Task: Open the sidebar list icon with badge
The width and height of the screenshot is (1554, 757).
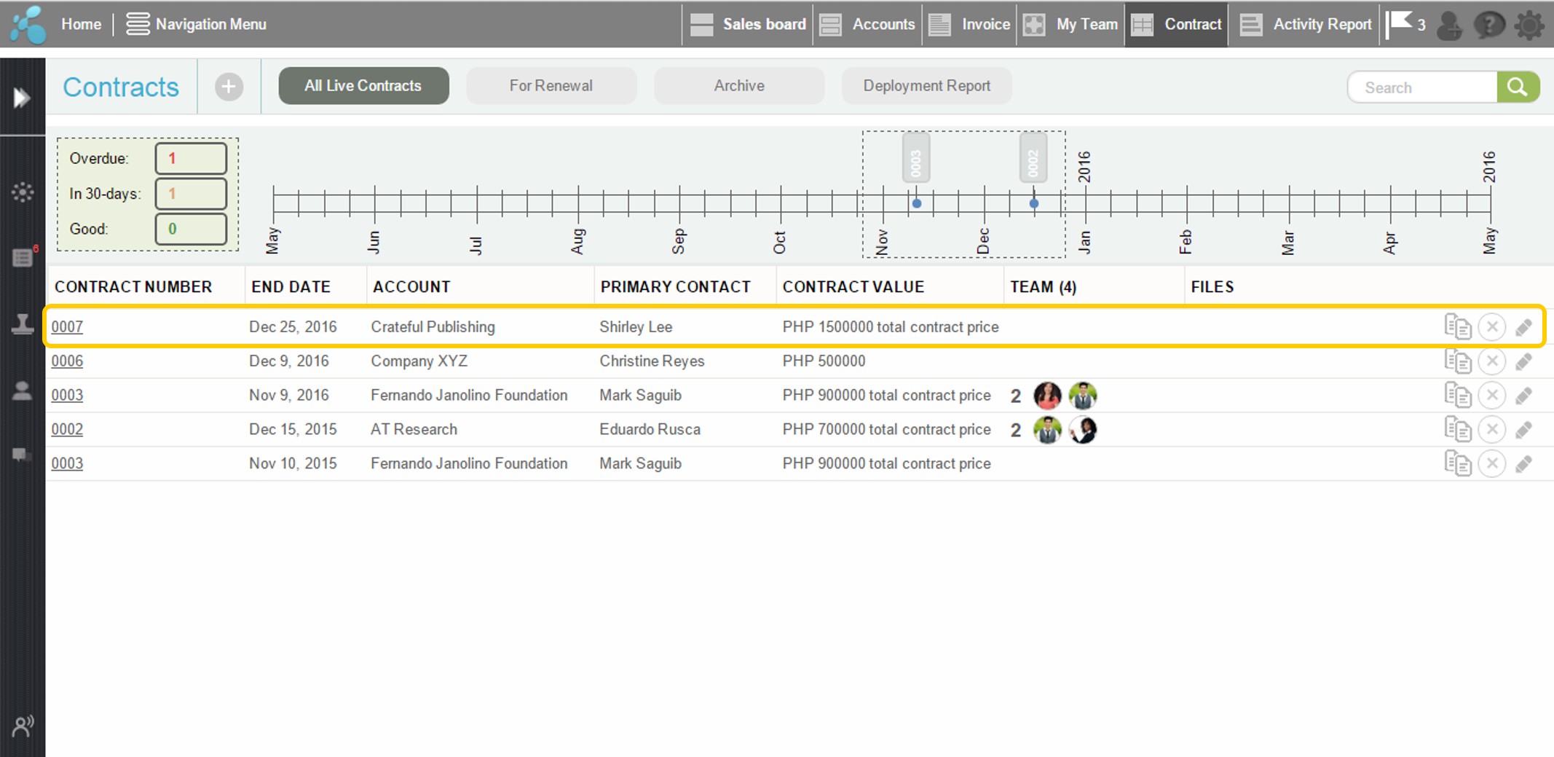Action: tap(23, 257)
